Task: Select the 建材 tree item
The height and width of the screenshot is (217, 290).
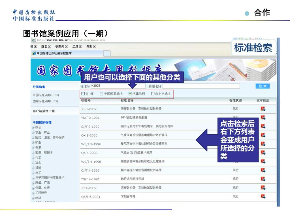Action: pos(38,198)
